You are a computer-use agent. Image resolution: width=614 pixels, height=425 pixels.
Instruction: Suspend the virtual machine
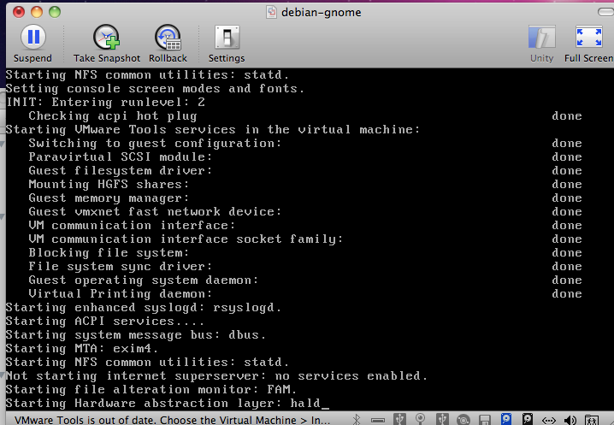pyautogui.click(x=33, y=38)
